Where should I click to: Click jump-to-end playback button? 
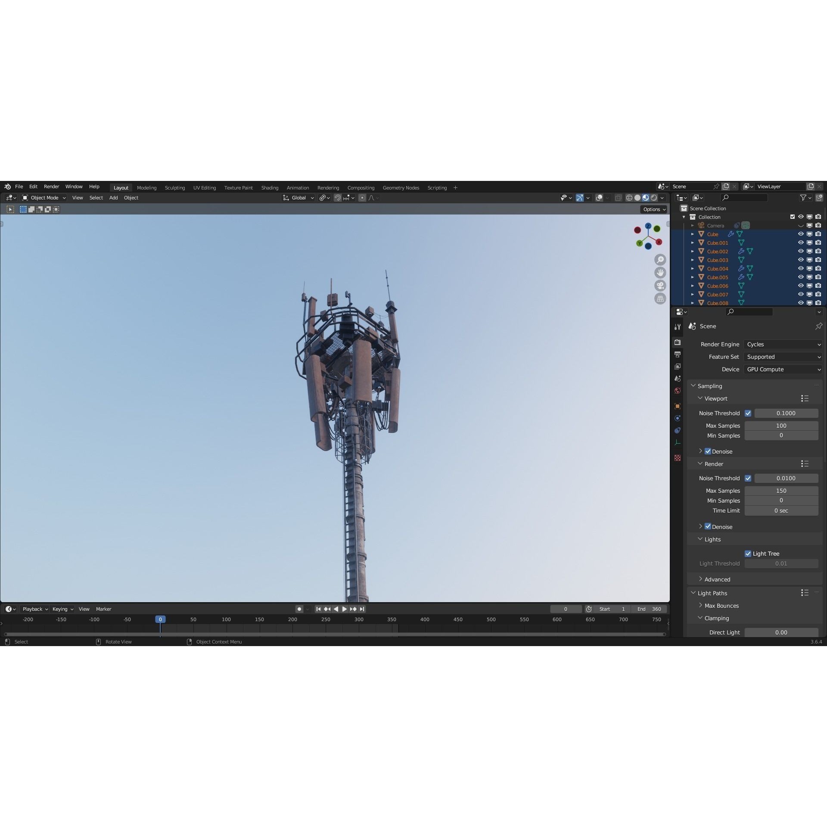point(362,609)
